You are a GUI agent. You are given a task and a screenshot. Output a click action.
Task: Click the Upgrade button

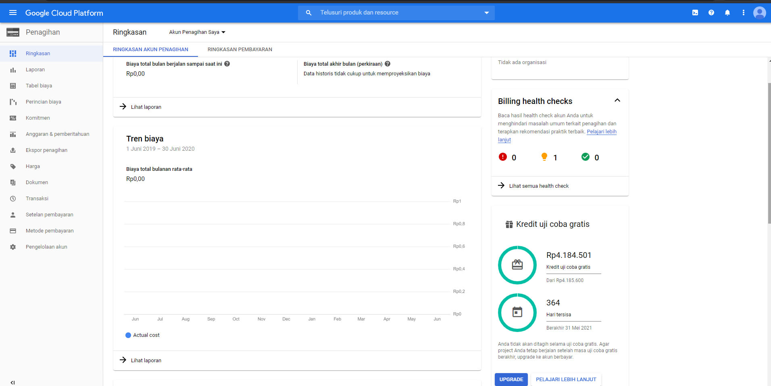511,379
